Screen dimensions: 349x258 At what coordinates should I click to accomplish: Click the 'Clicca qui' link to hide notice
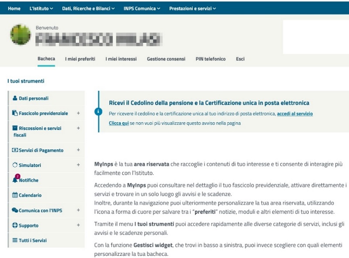119,123
